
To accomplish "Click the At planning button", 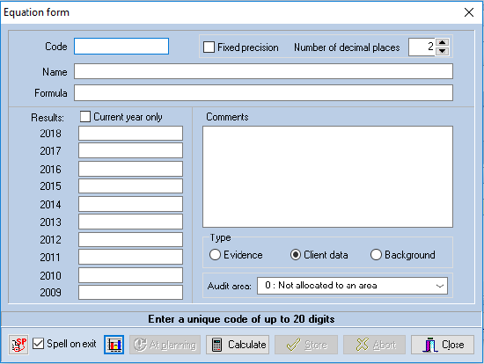I will pyautogui.click(x=165, y=345).
